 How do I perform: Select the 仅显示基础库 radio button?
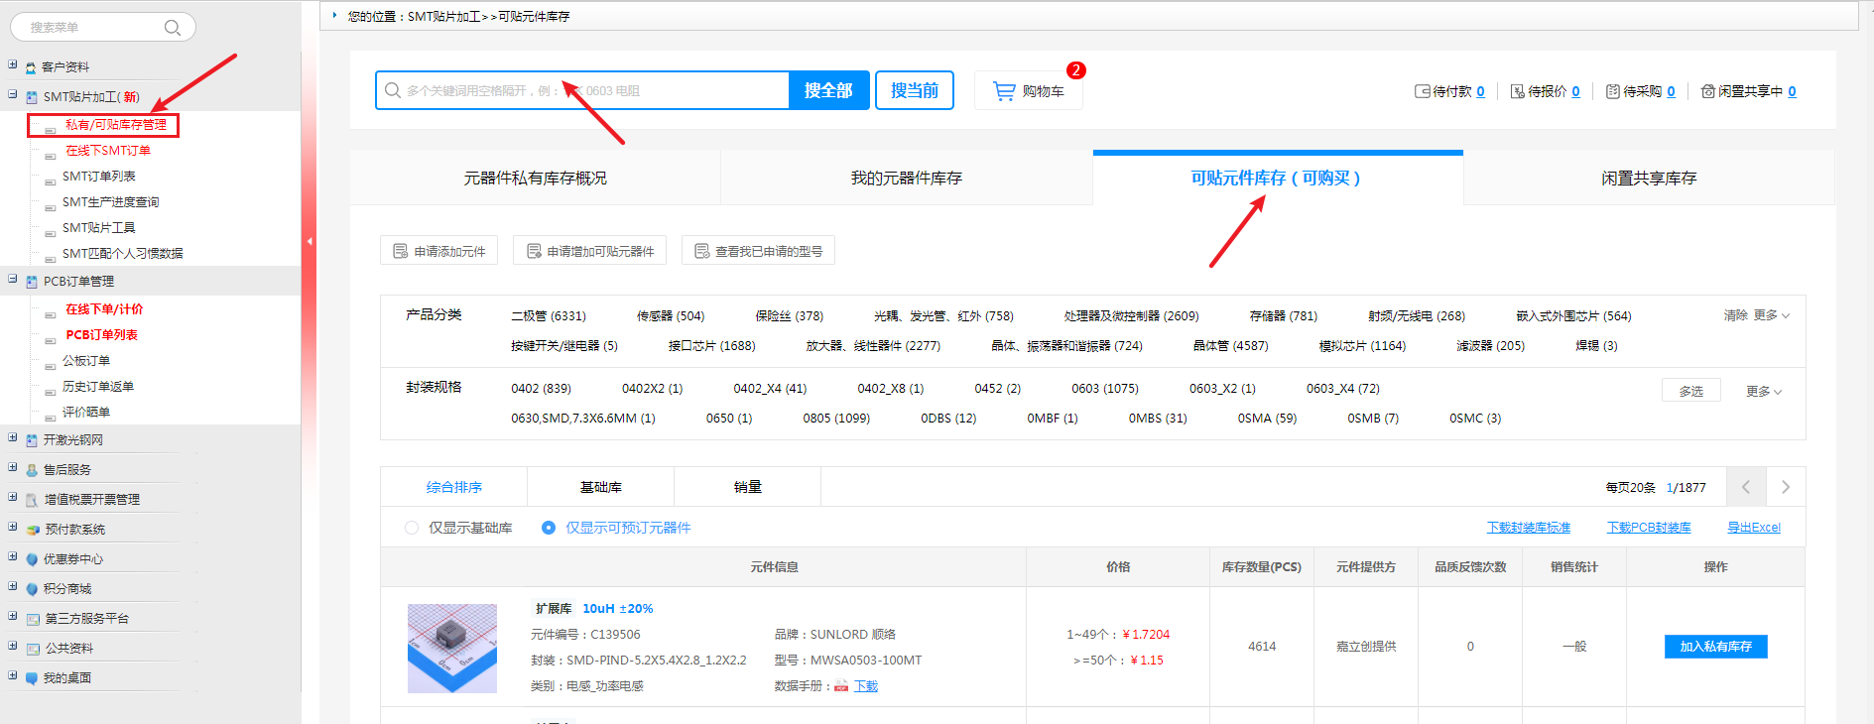click(412, 528)
